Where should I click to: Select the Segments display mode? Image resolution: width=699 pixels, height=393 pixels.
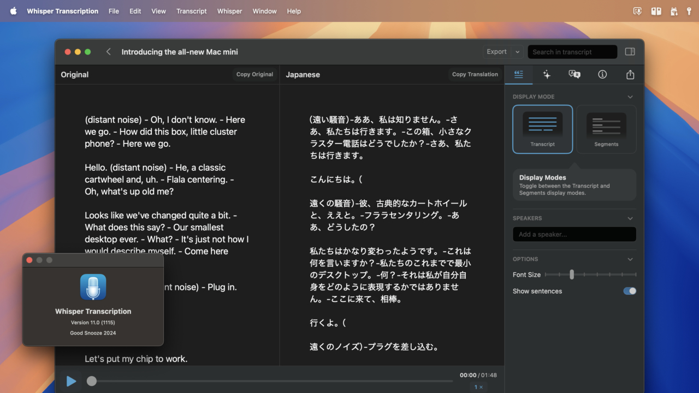tap(606, 129)
